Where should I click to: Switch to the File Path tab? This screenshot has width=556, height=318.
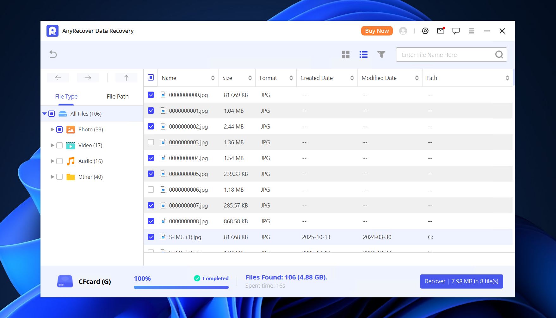117,96
